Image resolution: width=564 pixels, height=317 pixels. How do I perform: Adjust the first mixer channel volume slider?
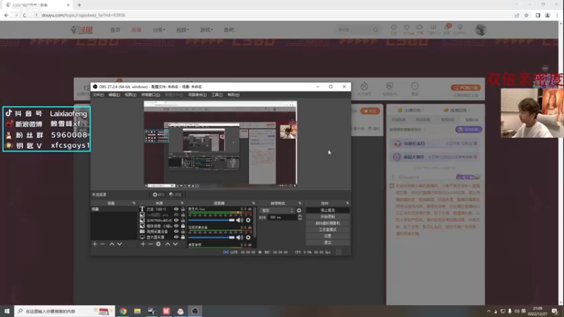tap(211, 220)
